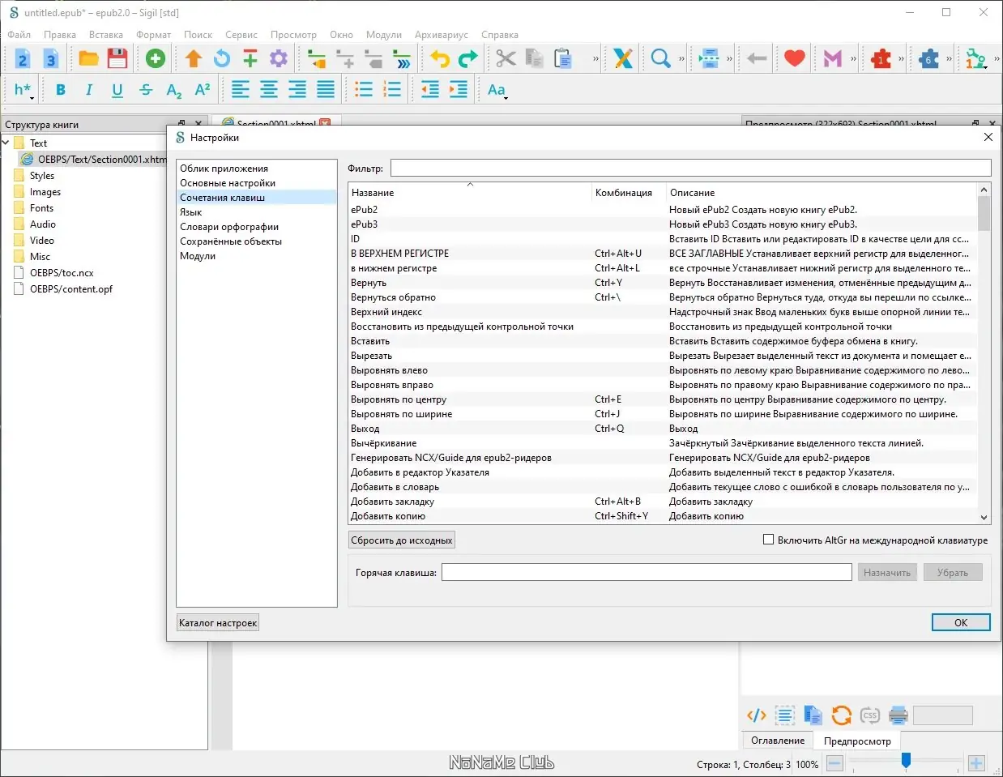Enable AltGr on international keyboard checkbox
1003x777 pixels.
click(769, 540)
